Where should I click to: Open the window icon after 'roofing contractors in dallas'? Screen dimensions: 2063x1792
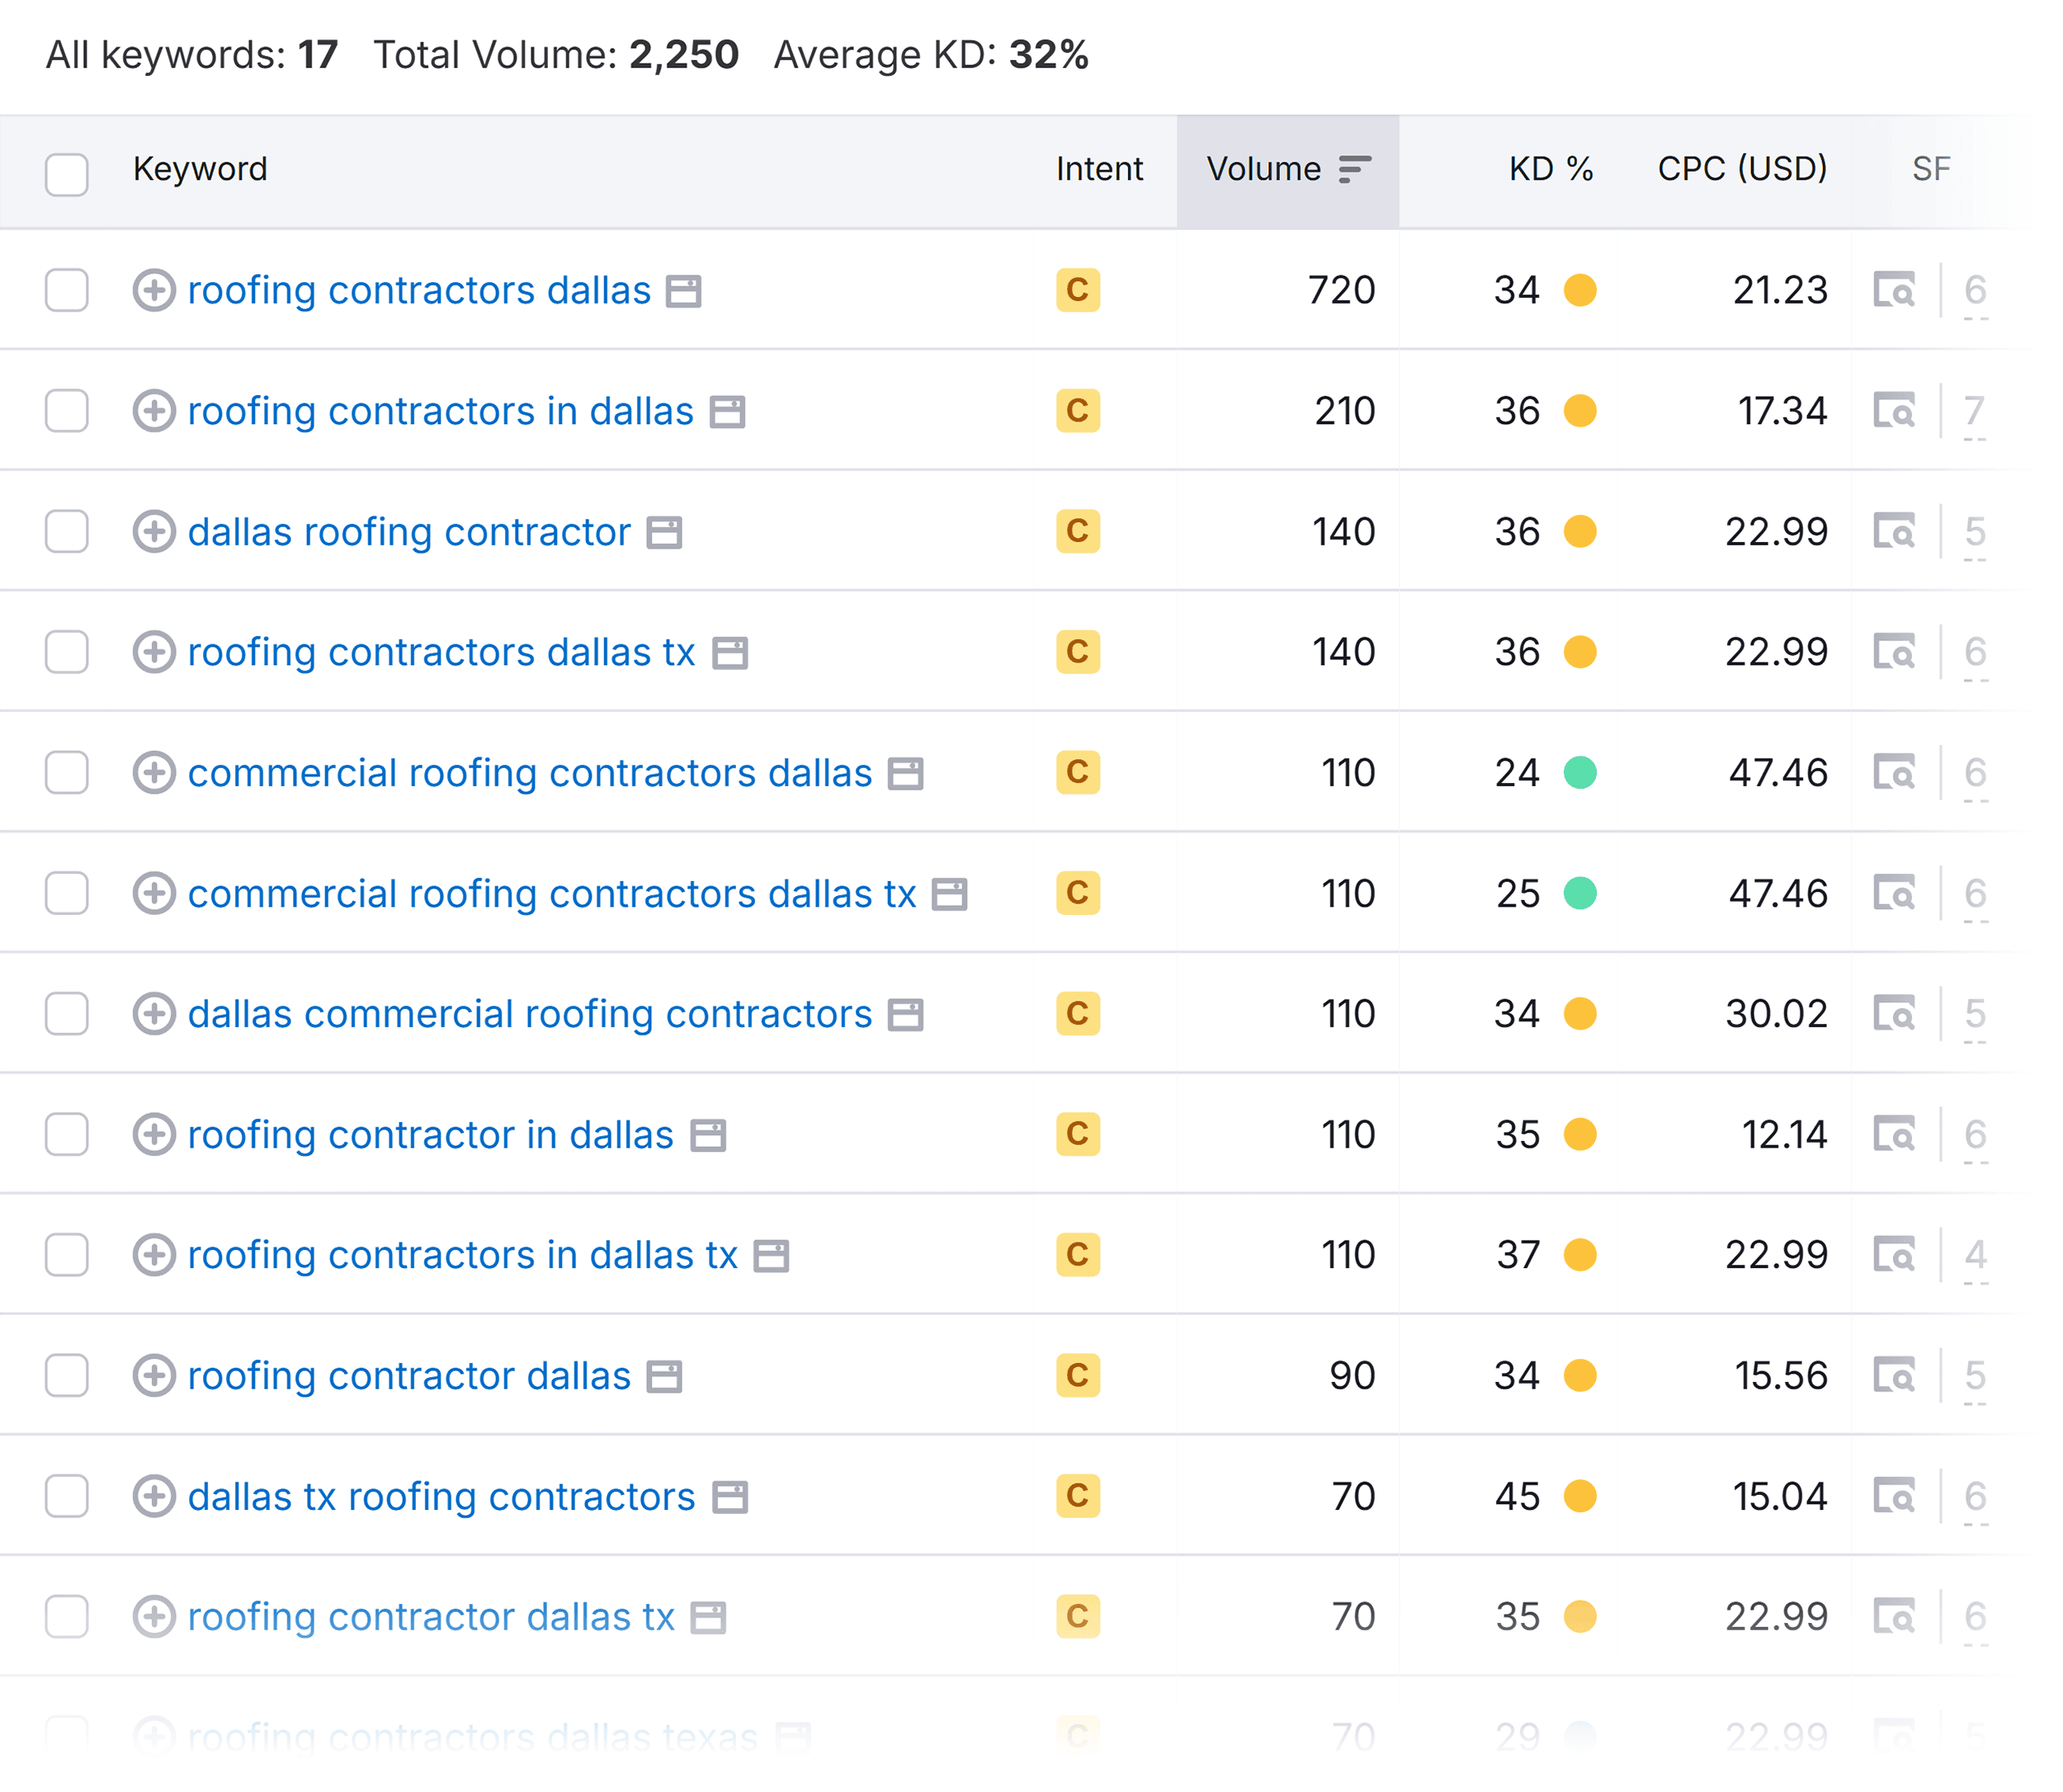click(727, 412)
